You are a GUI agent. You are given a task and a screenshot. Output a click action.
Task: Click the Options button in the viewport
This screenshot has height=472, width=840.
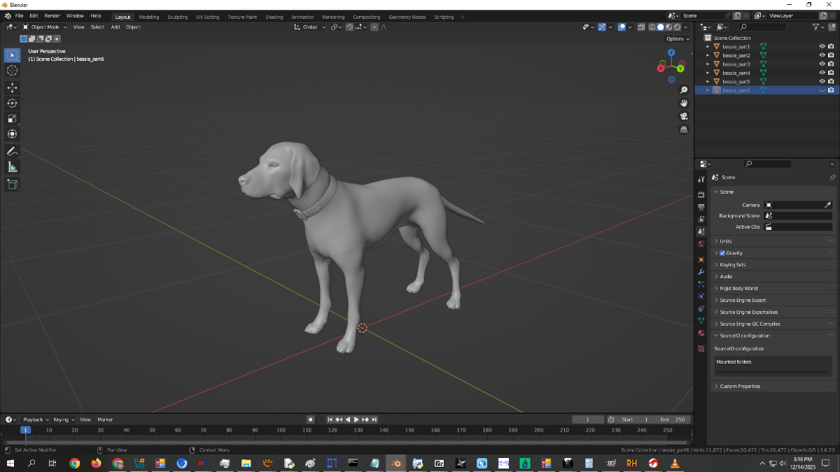pos(677,39)
